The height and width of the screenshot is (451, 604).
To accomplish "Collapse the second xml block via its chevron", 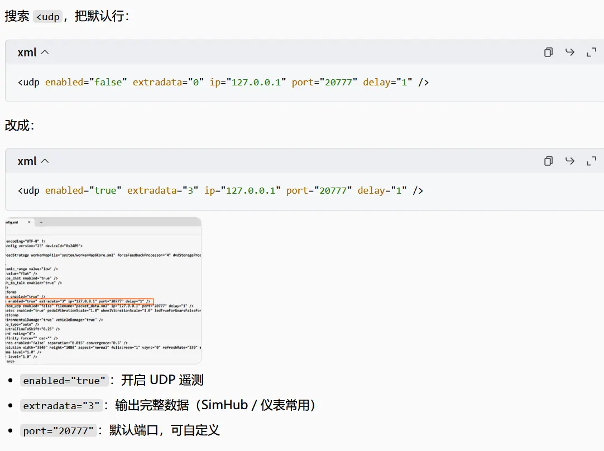I will pos(45,161).
